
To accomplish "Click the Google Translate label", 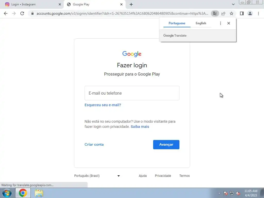I will pos(175,36).
